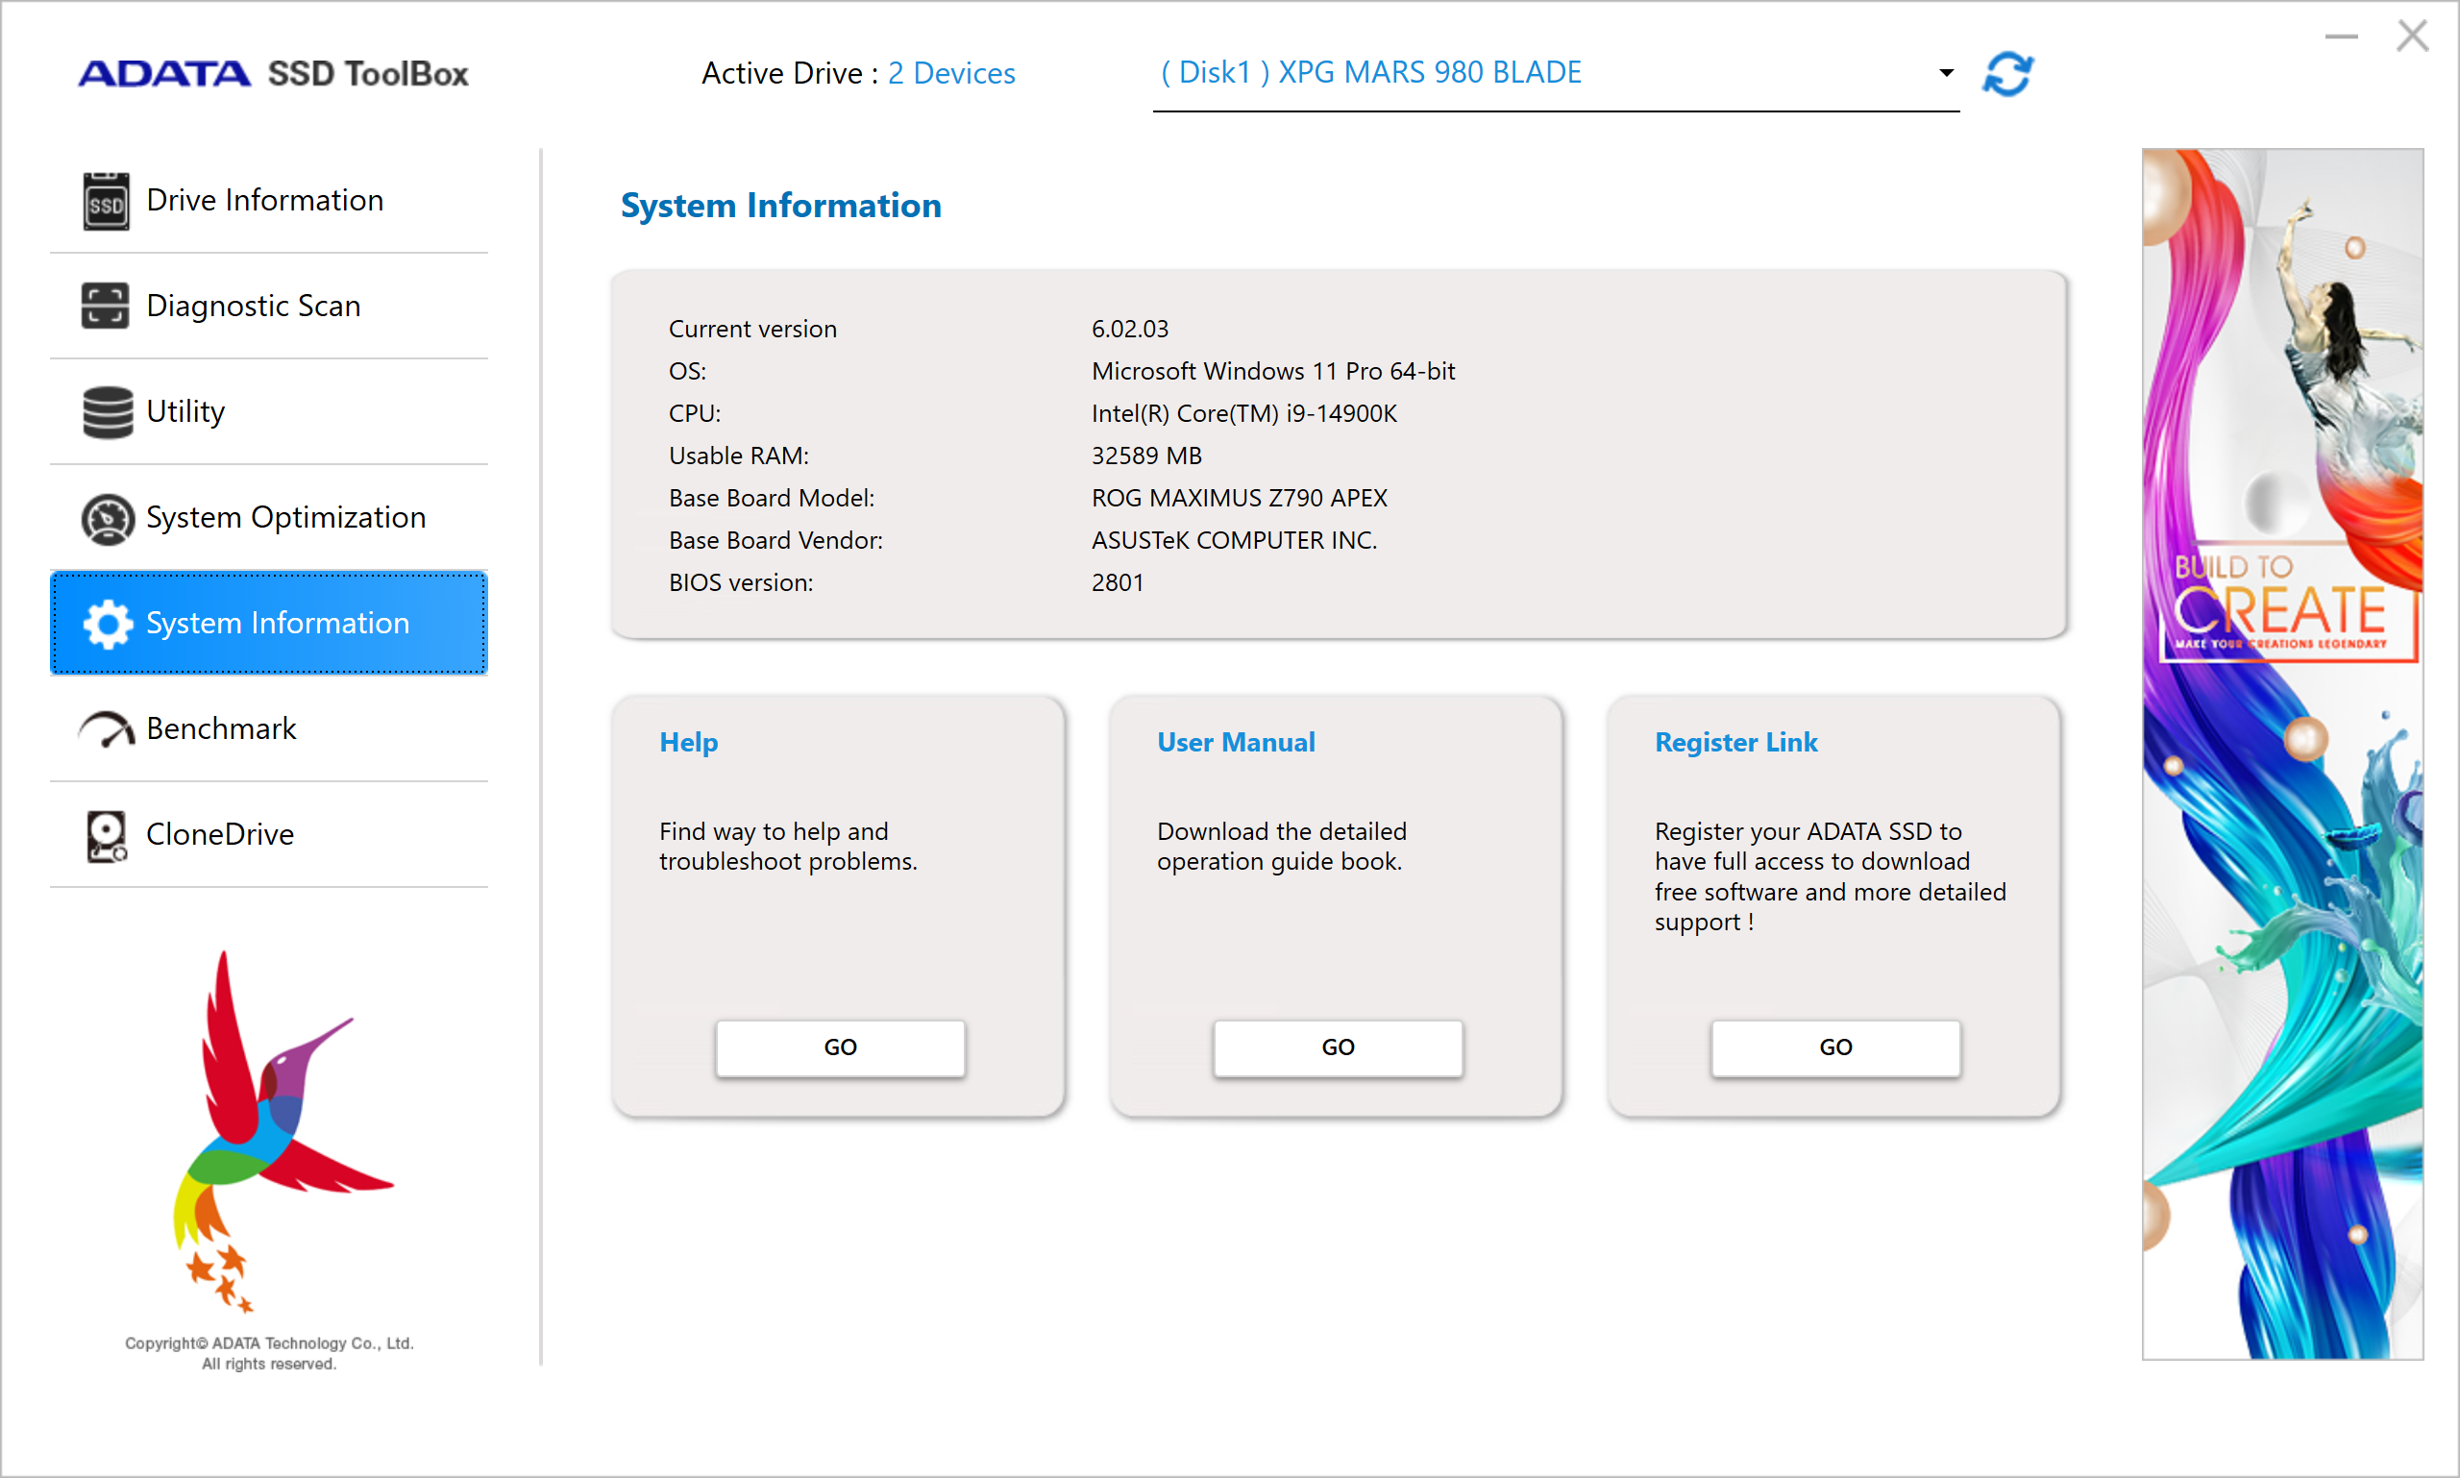Select Diagnostic Scan in sidebar
Viewport: 2460px width, 1478px height.
point(253,306)
